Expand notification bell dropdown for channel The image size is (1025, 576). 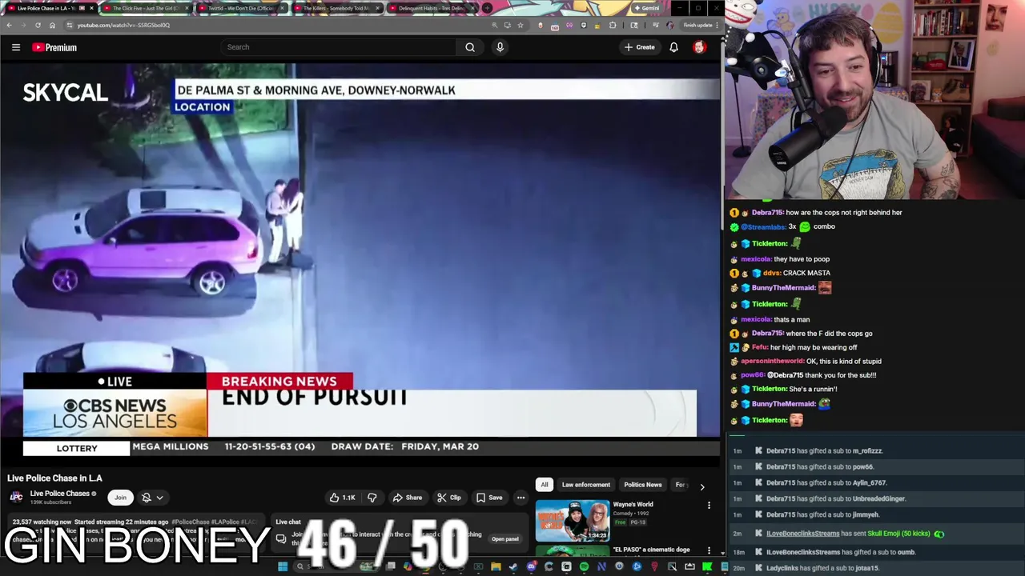coord(152,498)
